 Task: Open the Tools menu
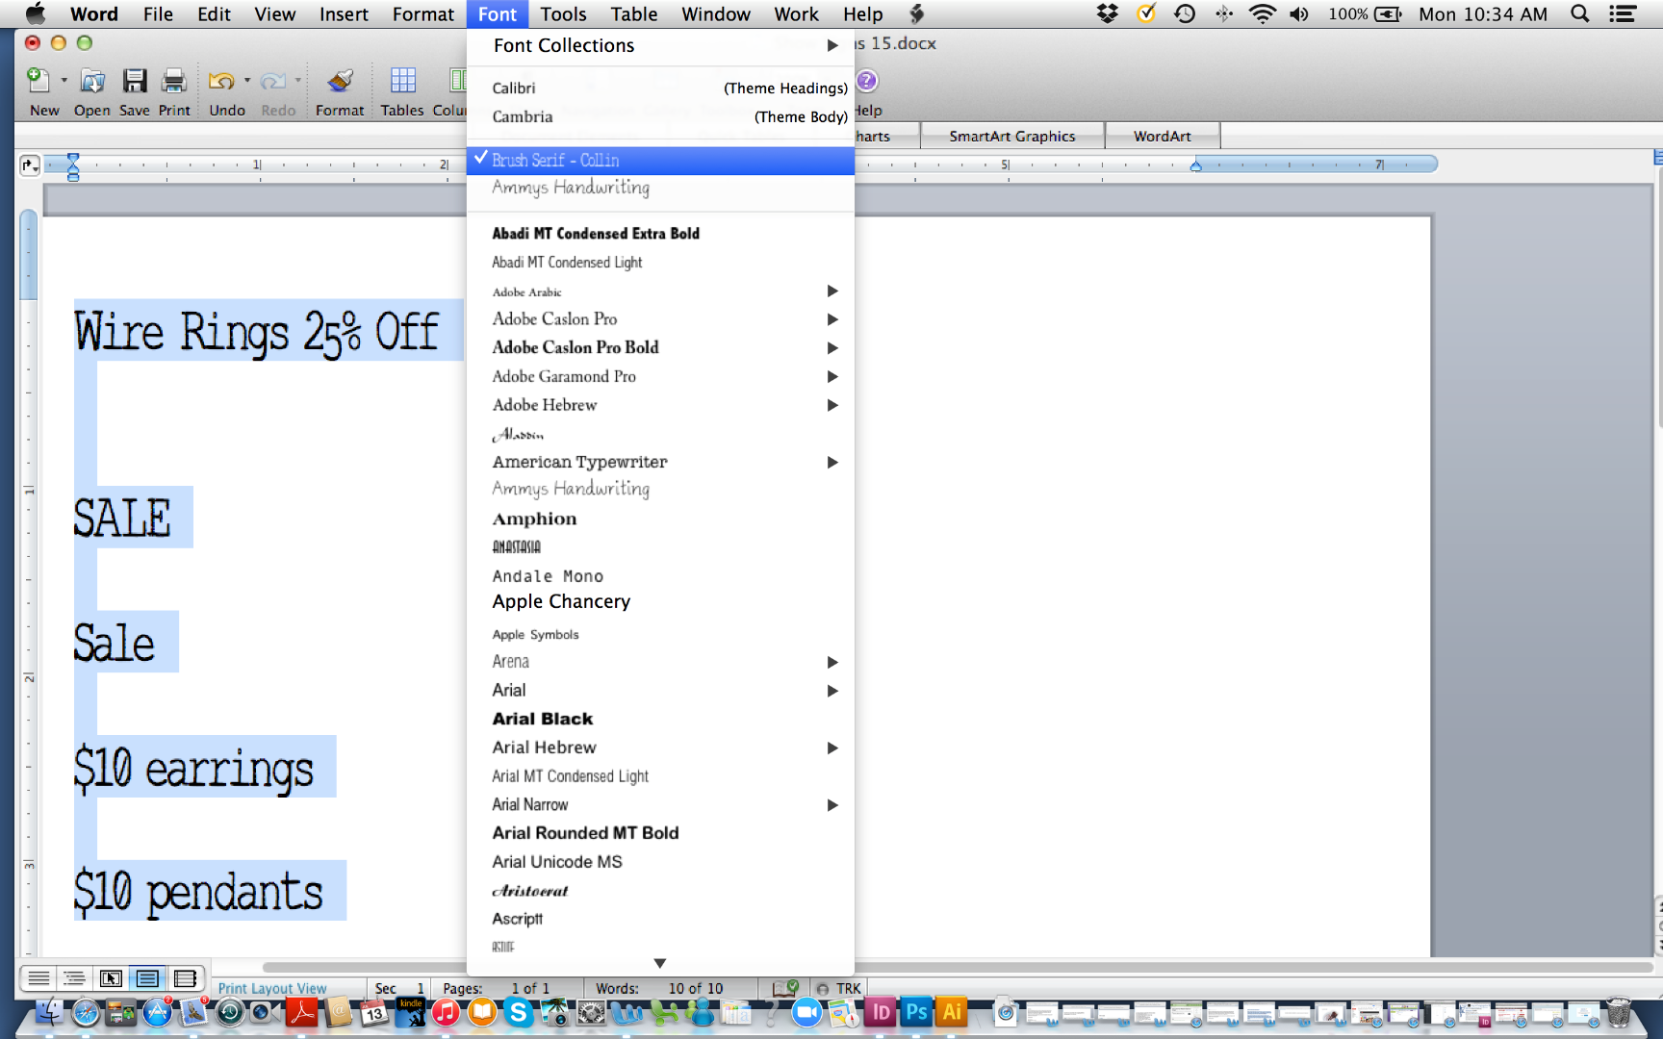click(563, 13)
